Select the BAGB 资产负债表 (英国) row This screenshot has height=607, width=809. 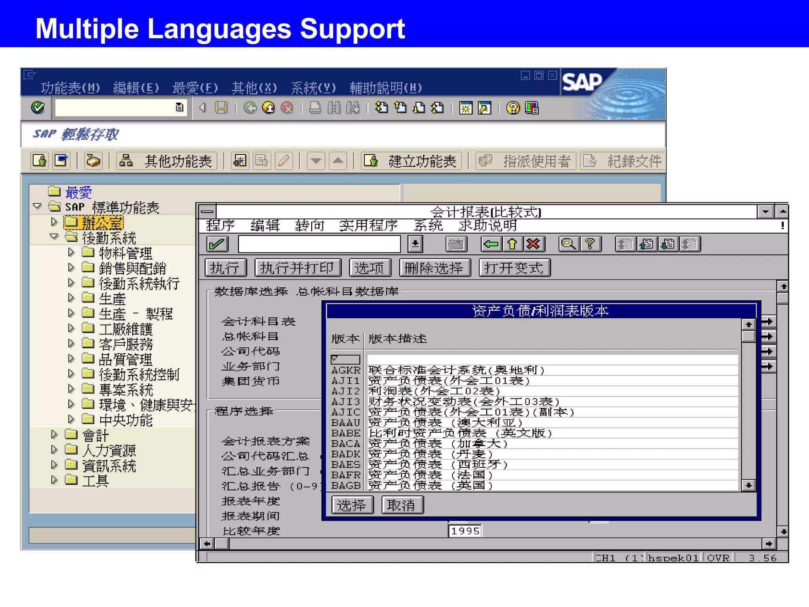[x=534, y=485]
